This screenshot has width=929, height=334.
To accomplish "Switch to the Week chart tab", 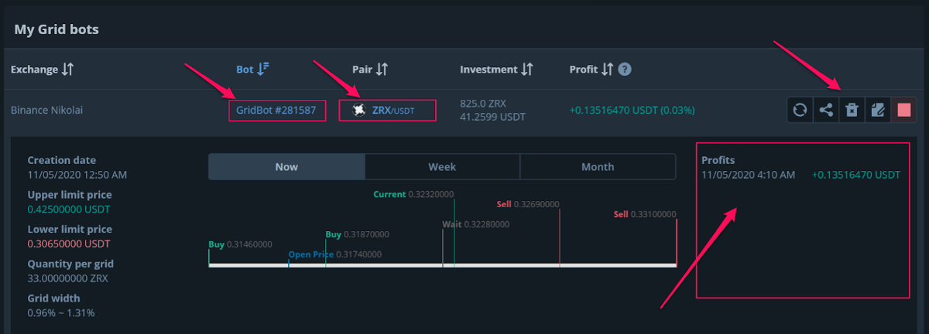I will pyautogui.click(x=442, y=167).
